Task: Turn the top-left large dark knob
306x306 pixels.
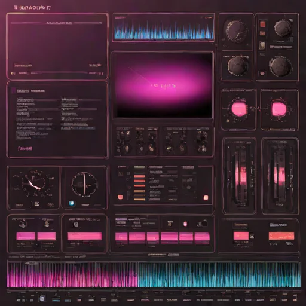Action: tap(236, 31)
